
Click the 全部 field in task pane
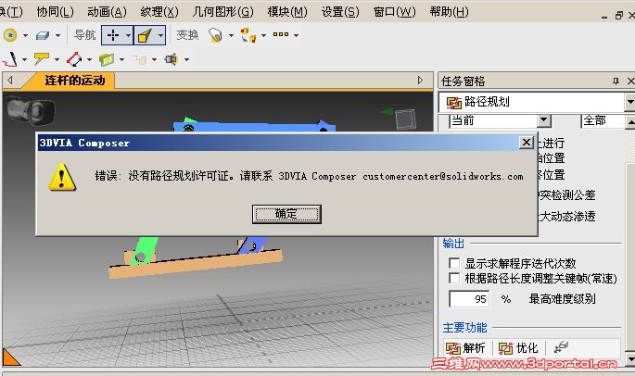pyautogui.click(x=603, y=120)
